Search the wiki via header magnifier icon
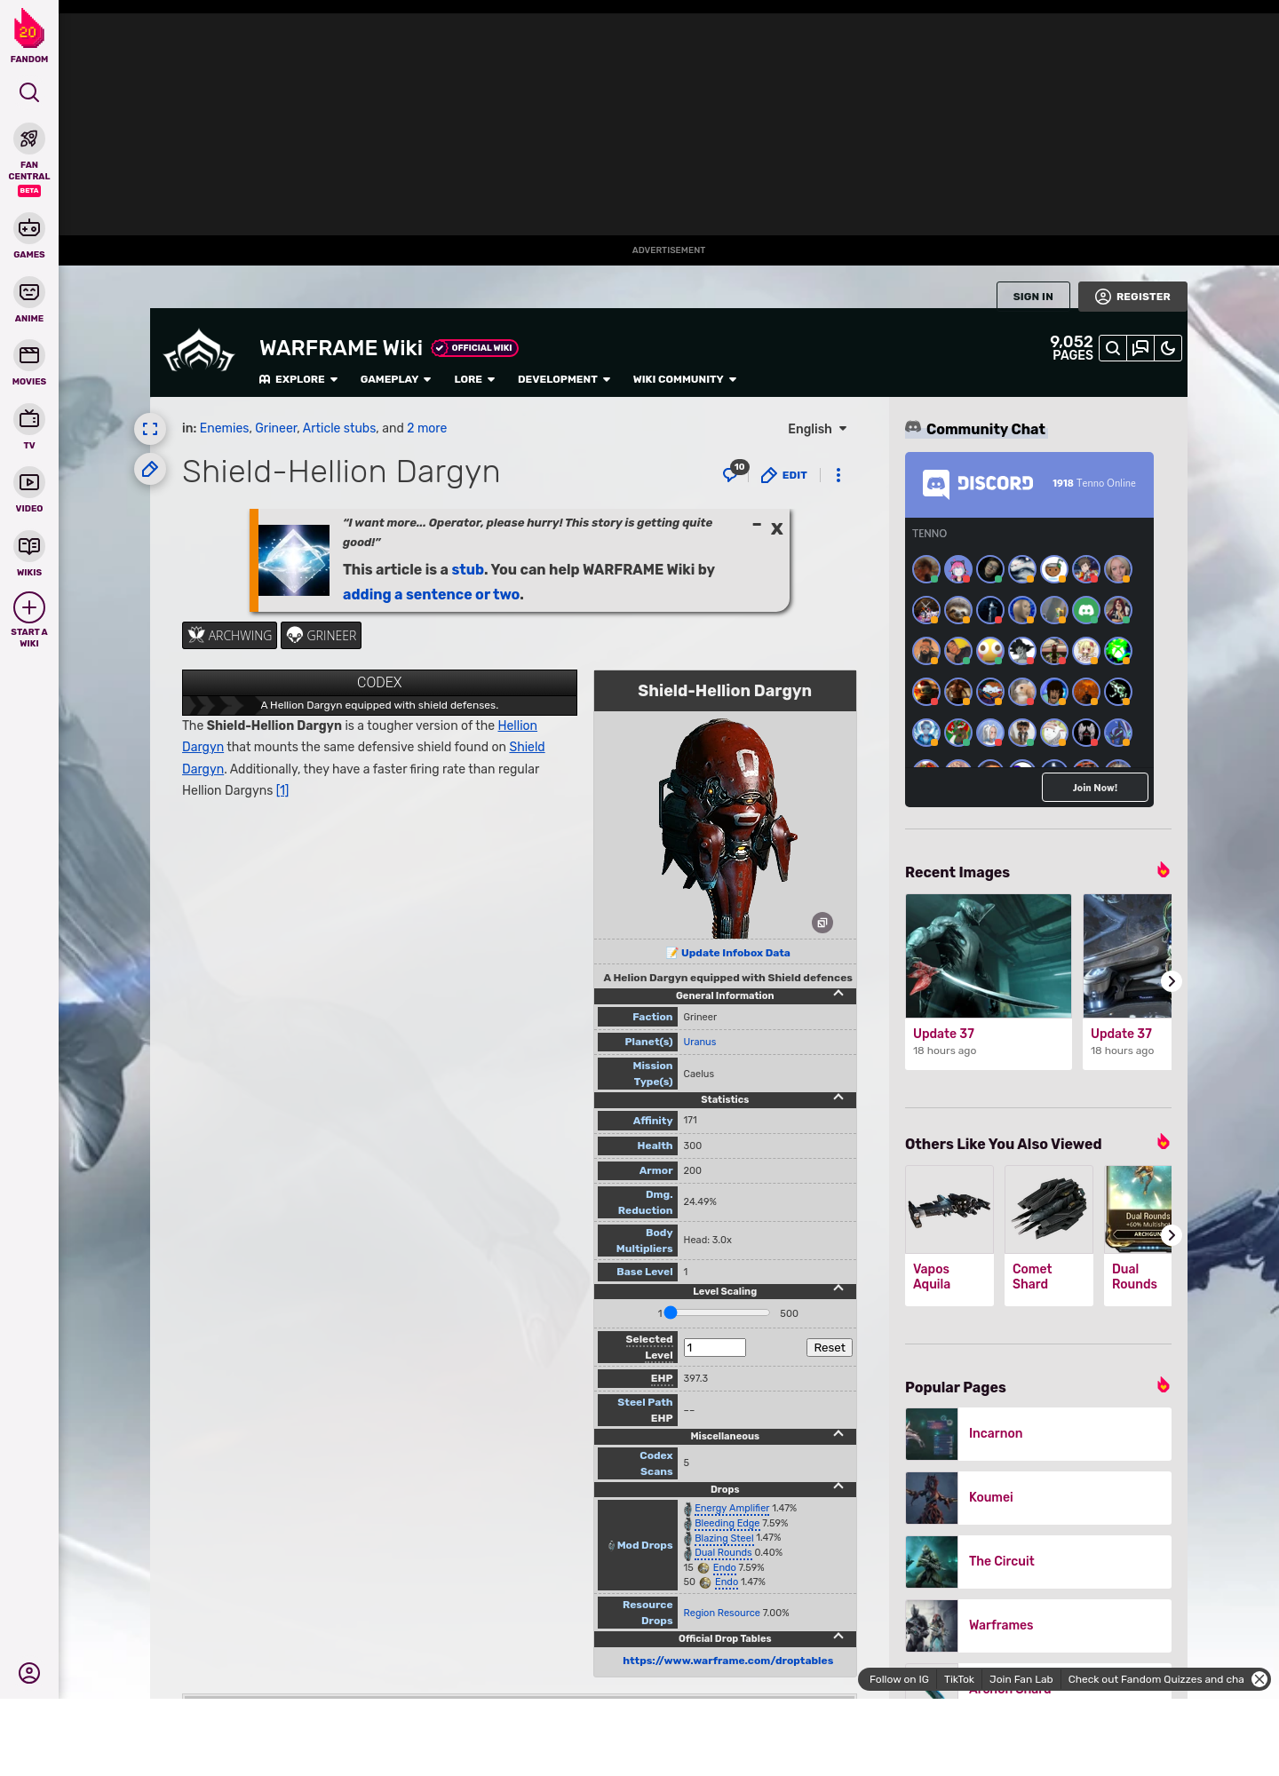This screenshot has width=1279, height=1776. point(1113,348)
